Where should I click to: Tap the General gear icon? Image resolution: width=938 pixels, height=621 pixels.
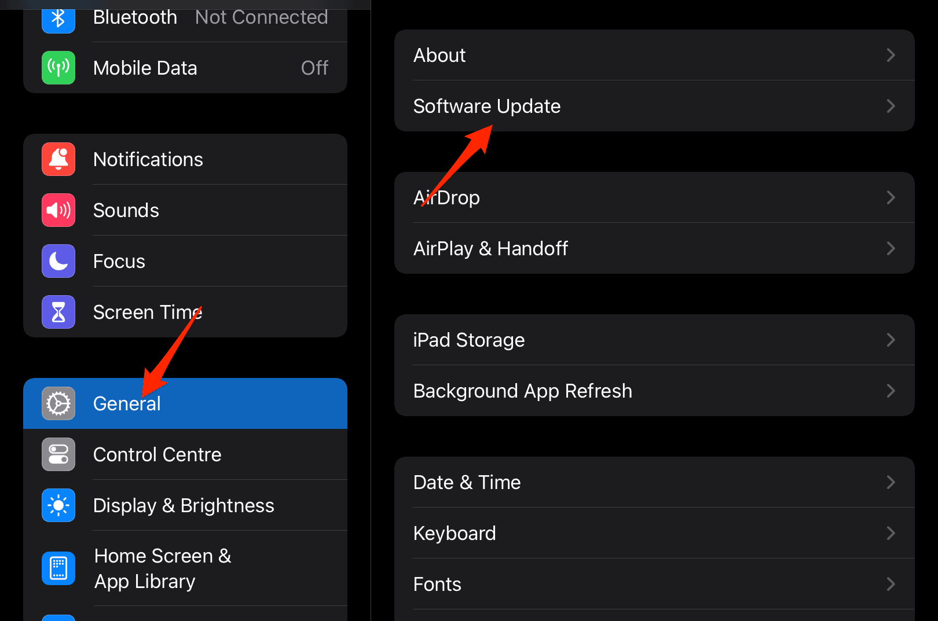coord(58,403)
